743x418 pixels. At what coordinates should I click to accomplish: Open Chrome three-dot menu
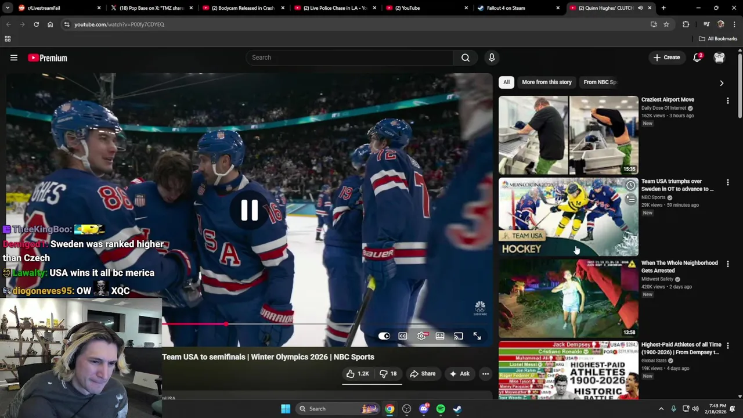pos(734,24)
